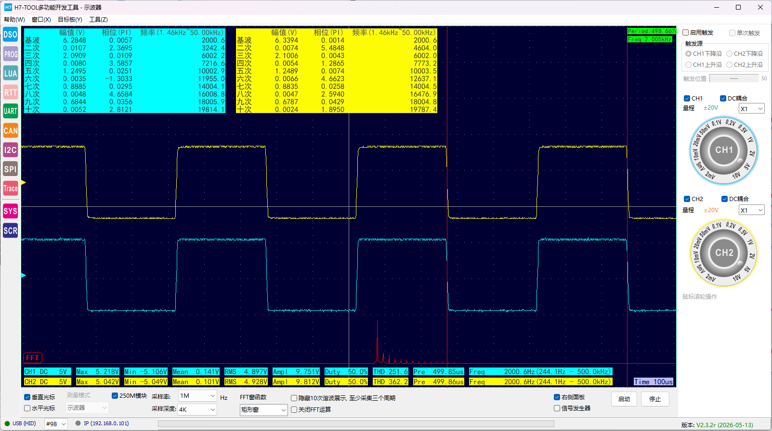Click the 触发位置 trigger position slider
Screen dimensions: 772x431
click(734, 78)
